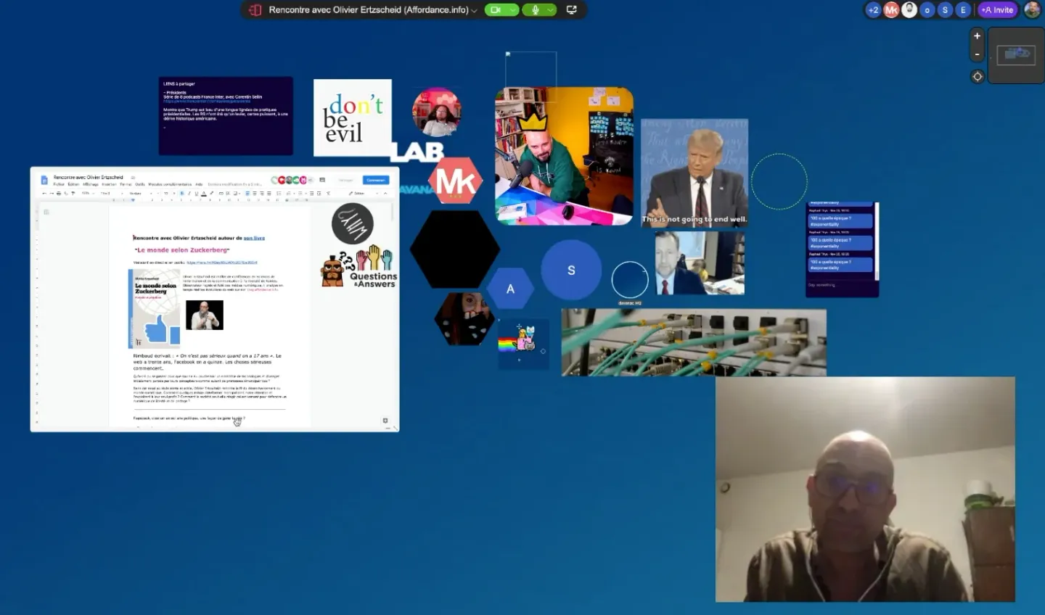Click the minimap thumbnail in top-right corner
This screenshot has height=615, width=1045.
click(x=1016, y=55)
